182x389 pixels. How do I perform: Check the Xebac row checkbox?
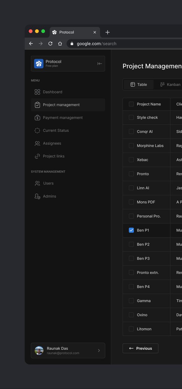tap(131, 160)
